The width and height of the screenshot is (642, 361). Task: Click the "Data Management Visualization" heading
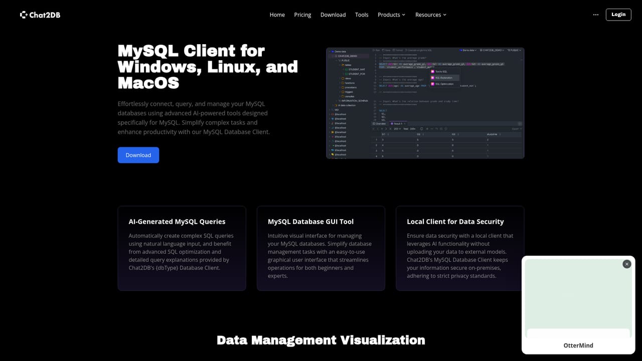(x=321, y=340)
